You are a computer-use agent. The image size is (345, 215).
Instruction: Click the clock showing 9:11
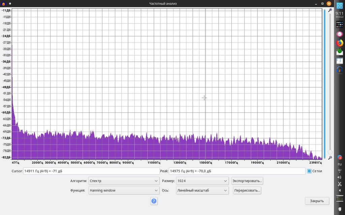pos(340,13)
